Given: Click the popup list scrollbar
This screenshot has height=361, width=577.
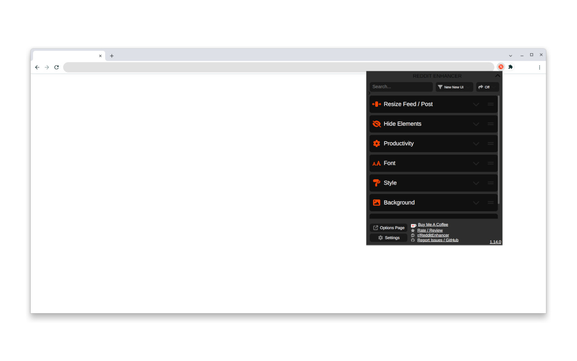Looking at the screenshot, I should 499,149.
